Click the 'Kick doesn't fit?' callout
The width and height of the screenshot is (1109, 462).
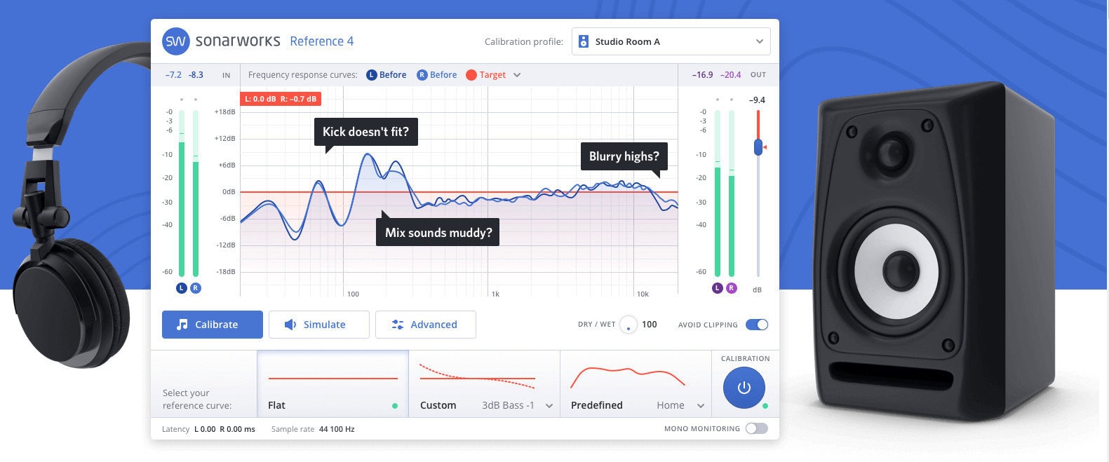[x=365, y=132]
